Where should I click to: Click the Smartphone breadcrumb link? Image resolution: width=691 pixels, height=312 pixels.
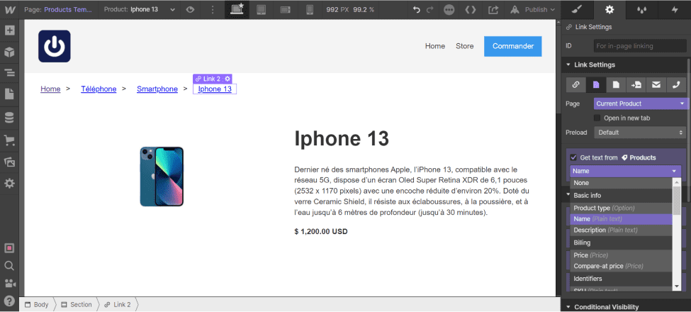coord(157,89)
